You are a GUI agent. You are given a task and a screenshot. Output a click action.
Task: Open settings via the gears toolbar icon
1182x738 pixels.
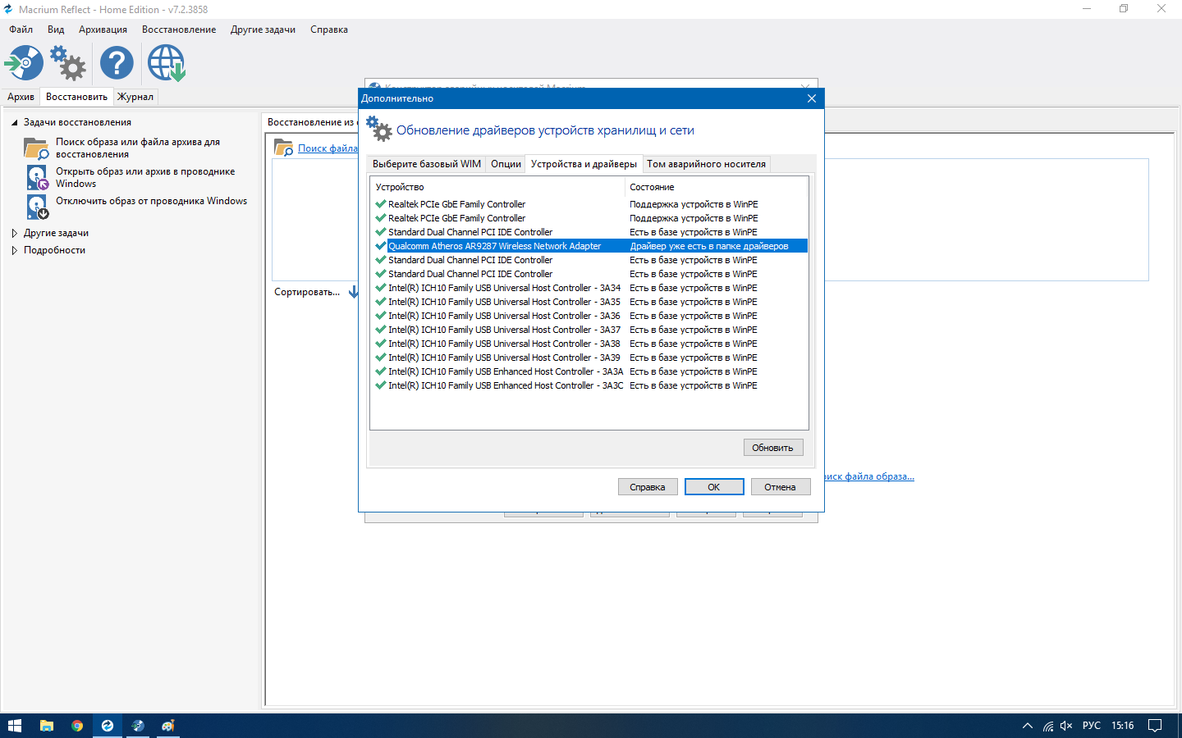(x=68, y=63)
